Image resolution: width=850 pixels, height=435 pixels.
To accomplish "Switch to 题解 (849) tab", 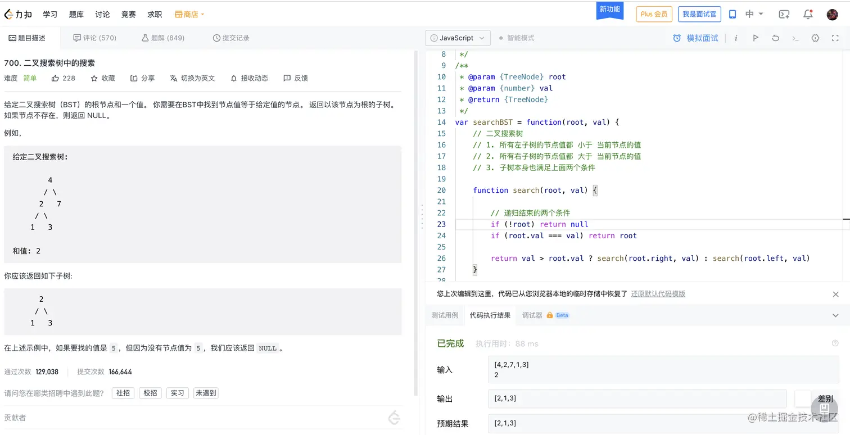I will (x=163, y=38).
